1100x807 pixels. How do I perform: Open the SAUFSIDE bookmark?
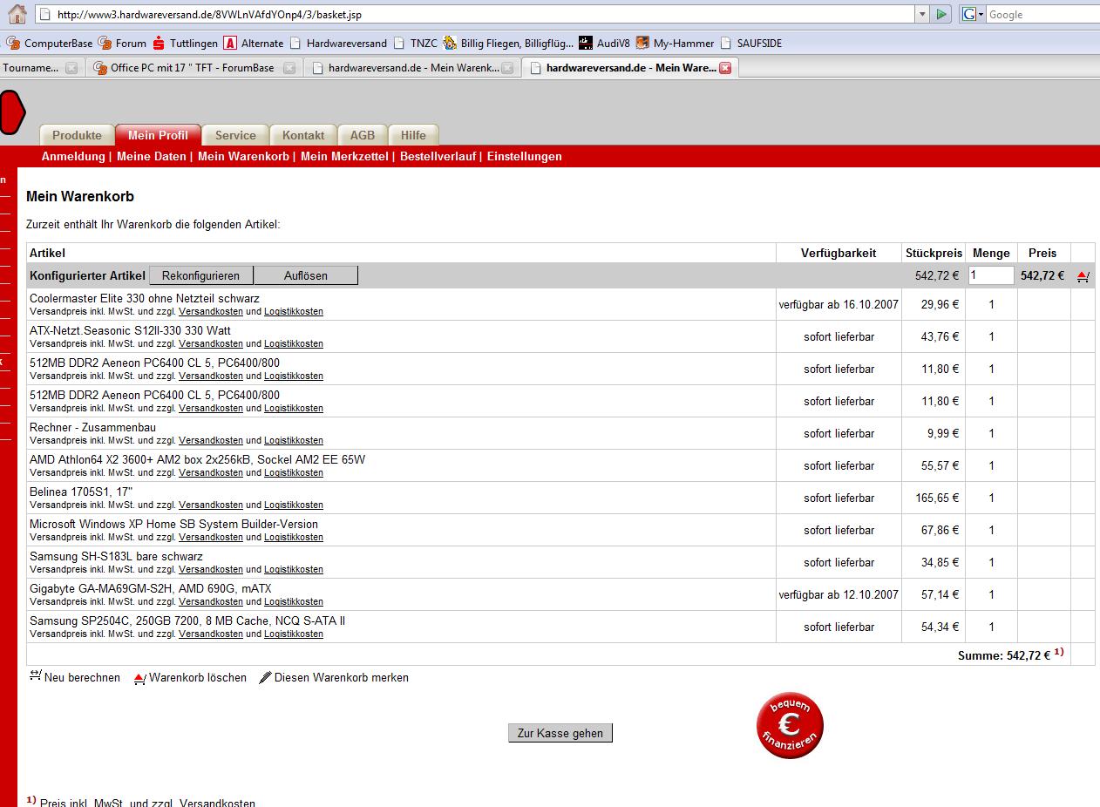(x=750, y=43)
